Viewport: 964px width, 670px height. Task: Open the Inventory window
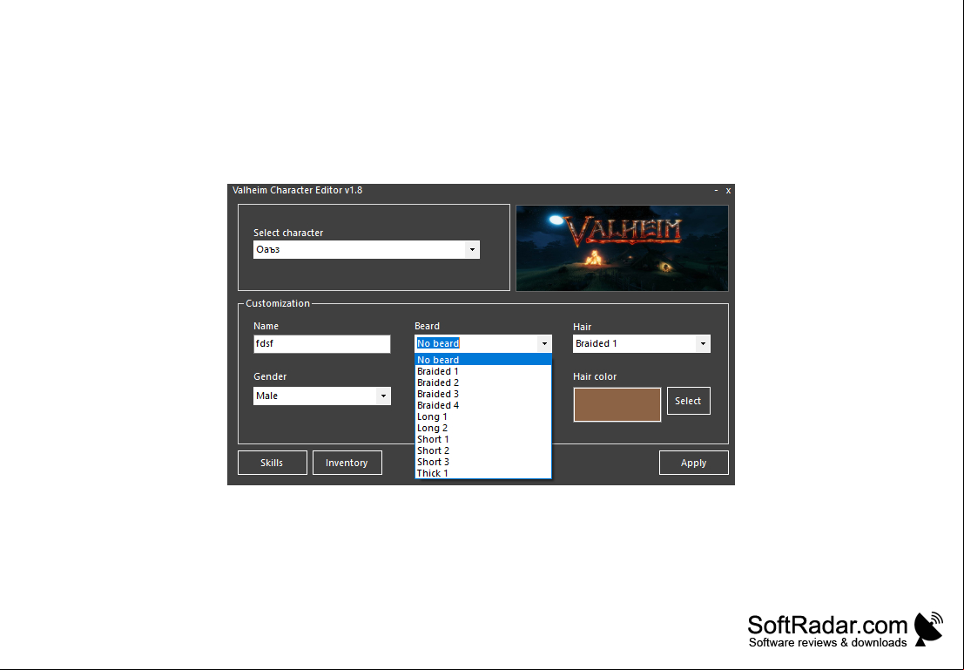[347, 463]
